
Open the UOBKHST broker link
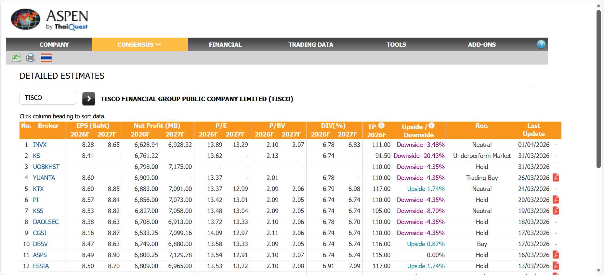[46, 167]
